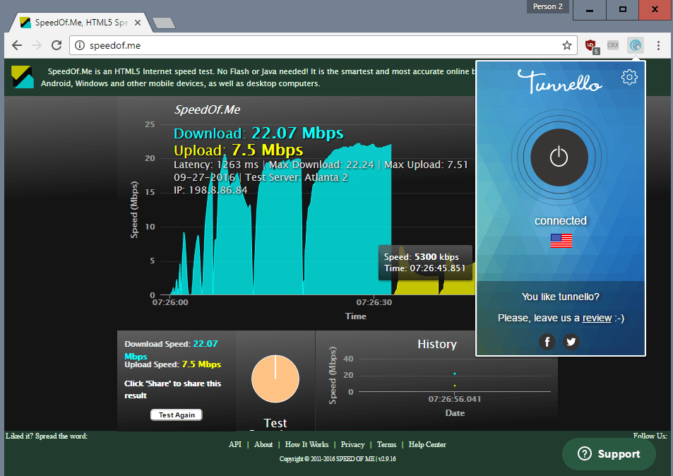
Task: Open the About footer link
Action: tap(263, 445)
